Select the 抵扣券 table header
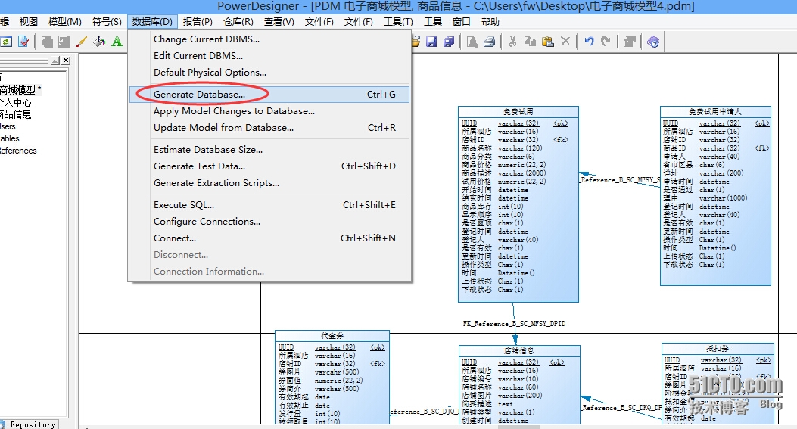This screenshot has height=429, width=797. point(718,348)
